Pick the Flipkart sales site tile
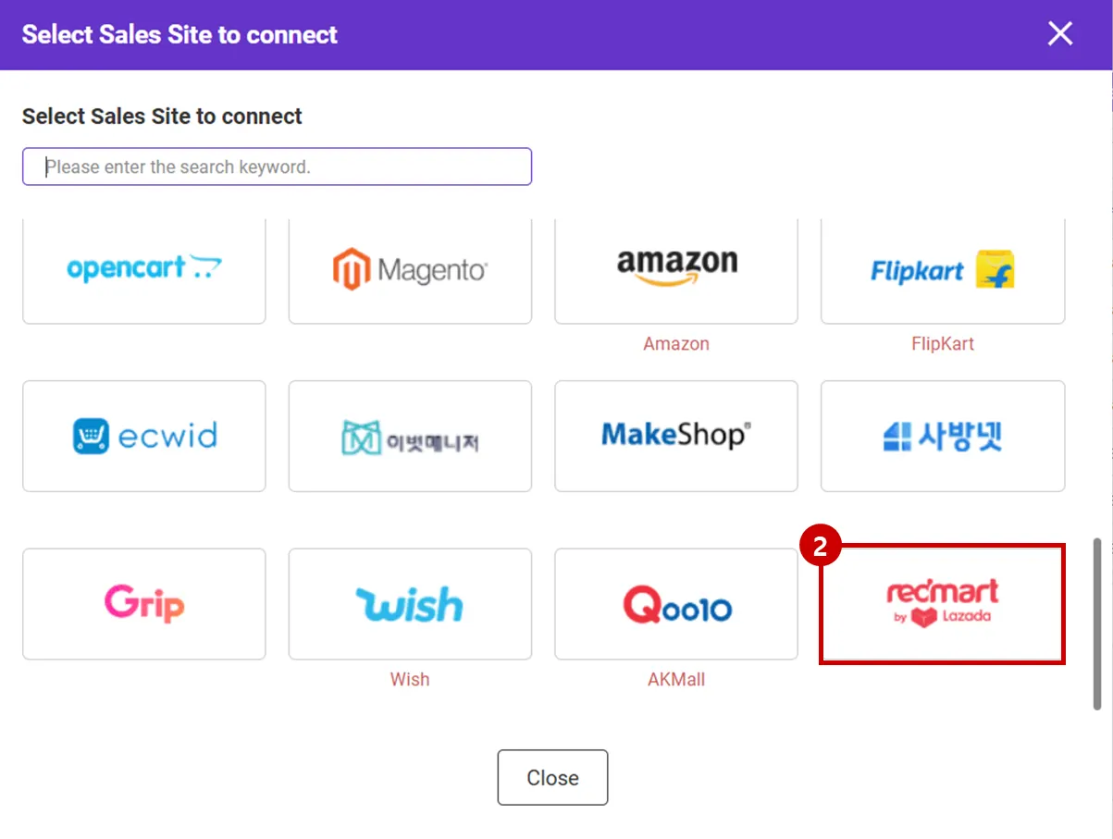This screenshot has height=839, width=1113. (x=942, y=269)
